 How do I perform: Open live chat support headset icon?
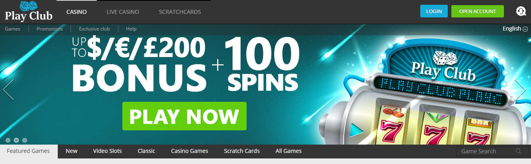pos(521,11)
